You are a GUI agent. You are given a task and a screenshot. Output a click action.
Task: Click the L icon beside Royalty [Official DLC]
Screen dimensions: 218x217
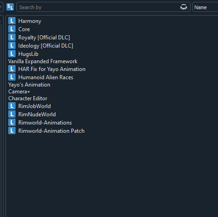tap(12, 37)
